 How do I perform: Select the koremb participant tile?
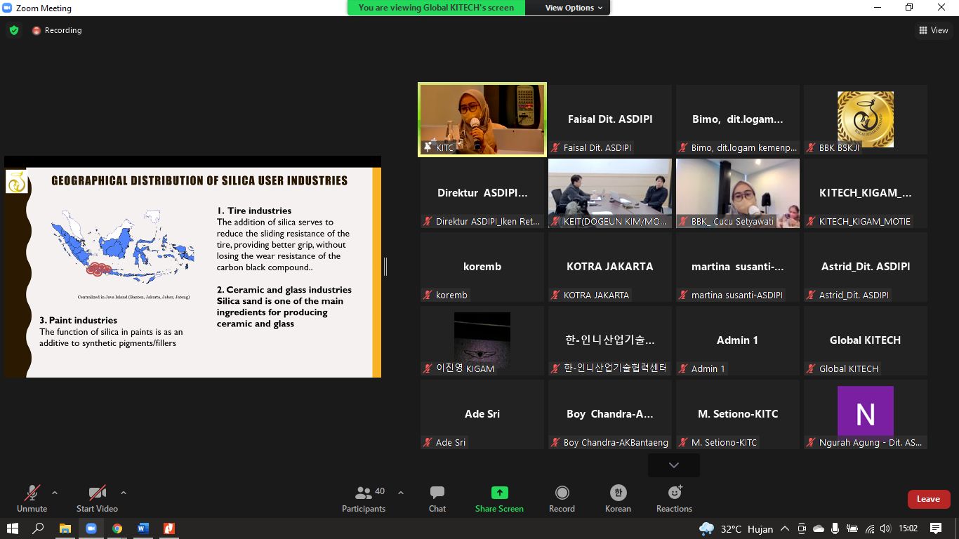pos(482,267)
